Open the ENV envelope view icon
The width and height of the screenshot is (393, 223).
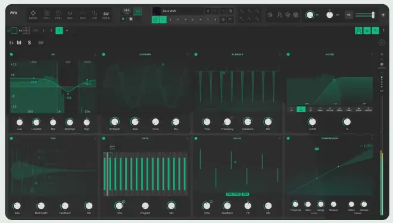tap(82, 14)
